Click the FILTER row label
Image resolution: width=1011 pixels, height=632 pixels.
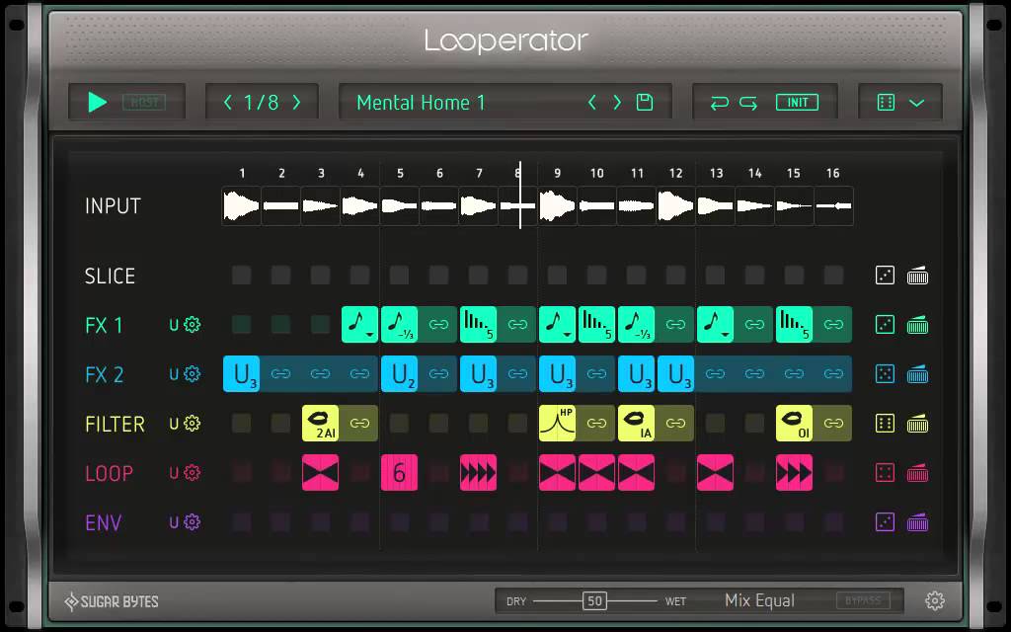pyautogui.click(x=115, y=424)
